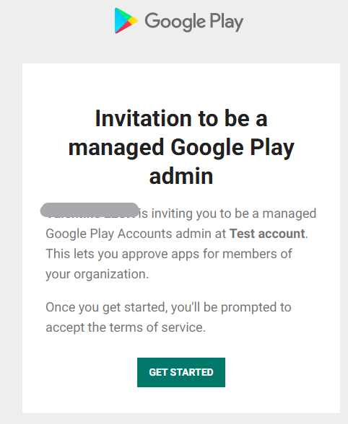Click the phrase "accept the terms of service."
The image size is (348, 424).
pos(126,327)
